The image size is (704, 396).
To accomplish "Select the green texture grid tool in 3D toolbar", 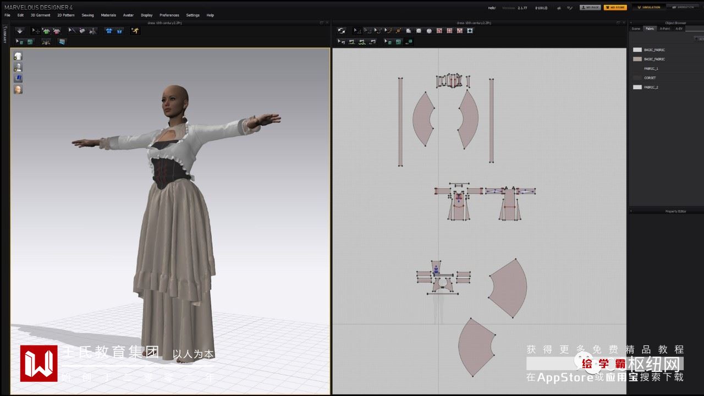I will [30, 41].
